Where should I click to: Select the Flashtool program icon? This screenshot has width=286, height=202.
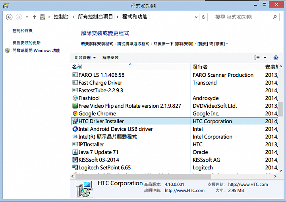click(x=75, y=98)
